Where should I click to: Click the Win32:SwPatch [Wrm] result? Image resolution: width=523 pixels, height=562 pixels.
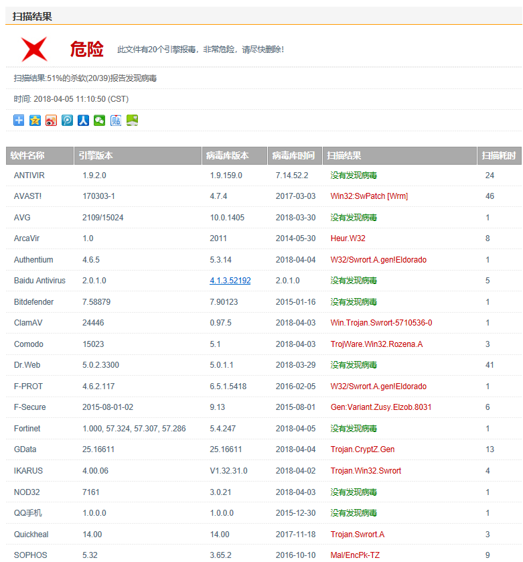click(x=370, y=196)
